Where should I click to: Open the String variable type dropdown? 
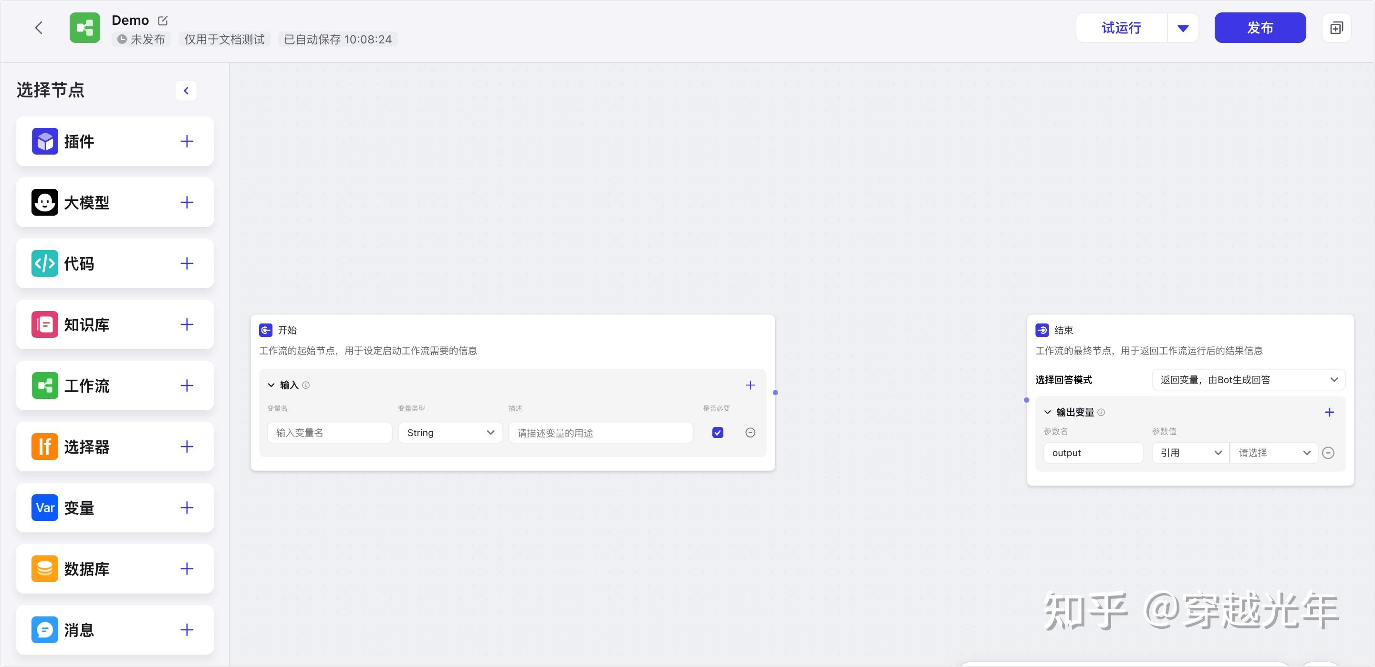(x=449, y=433)
